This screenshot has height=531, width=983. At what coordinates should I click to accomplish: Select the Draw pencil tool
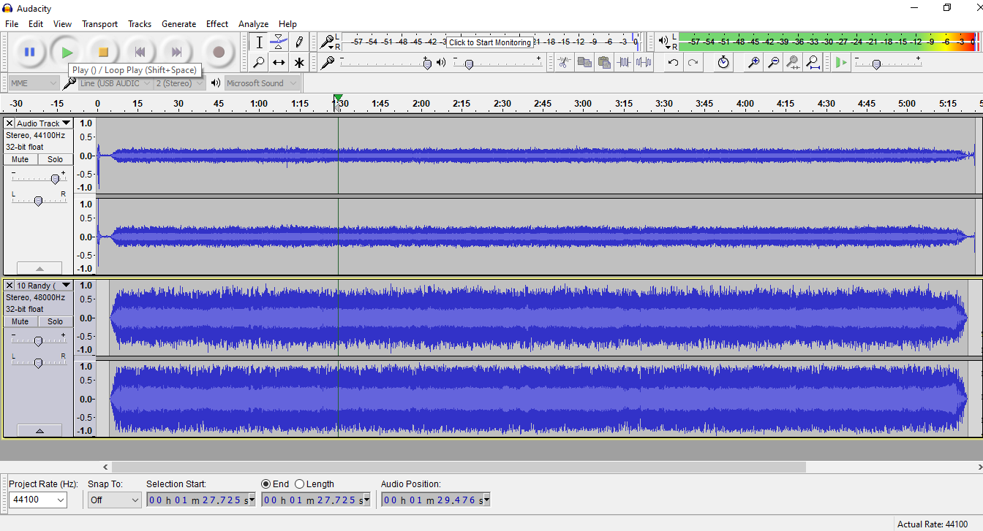coord(299,42)
